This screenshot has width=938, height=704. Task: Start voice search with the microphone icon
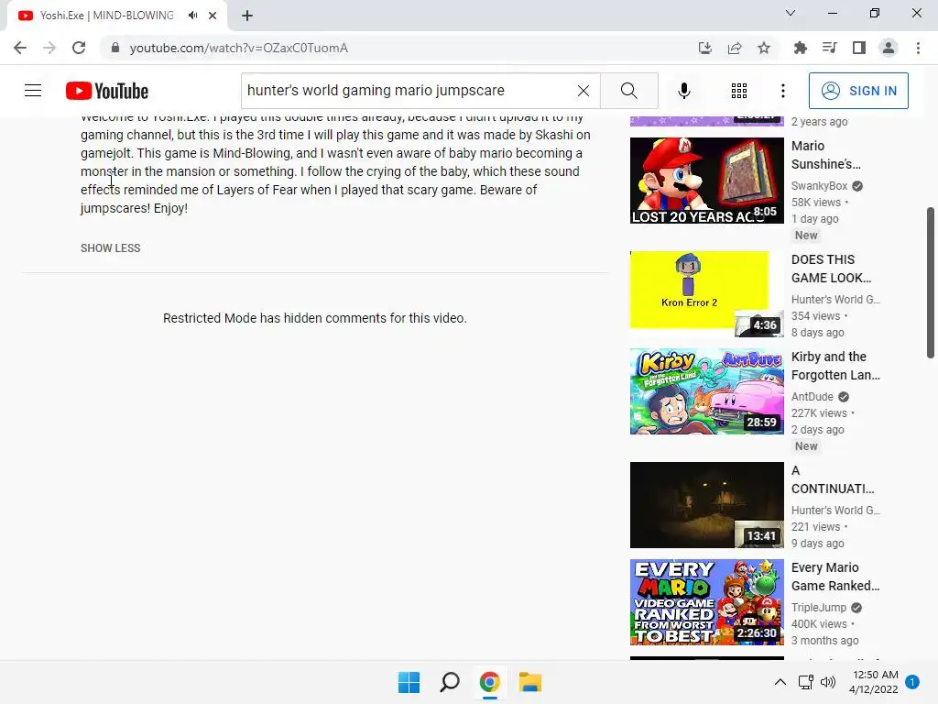click(x=683, y=91)
